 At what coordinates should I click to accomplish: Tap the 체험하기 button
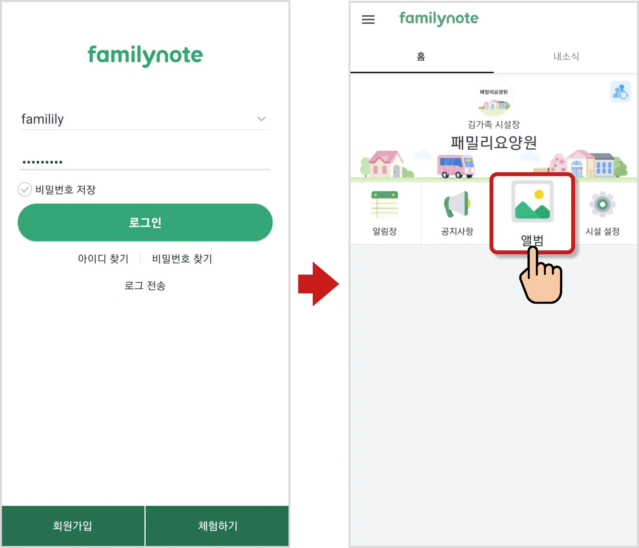217,526
